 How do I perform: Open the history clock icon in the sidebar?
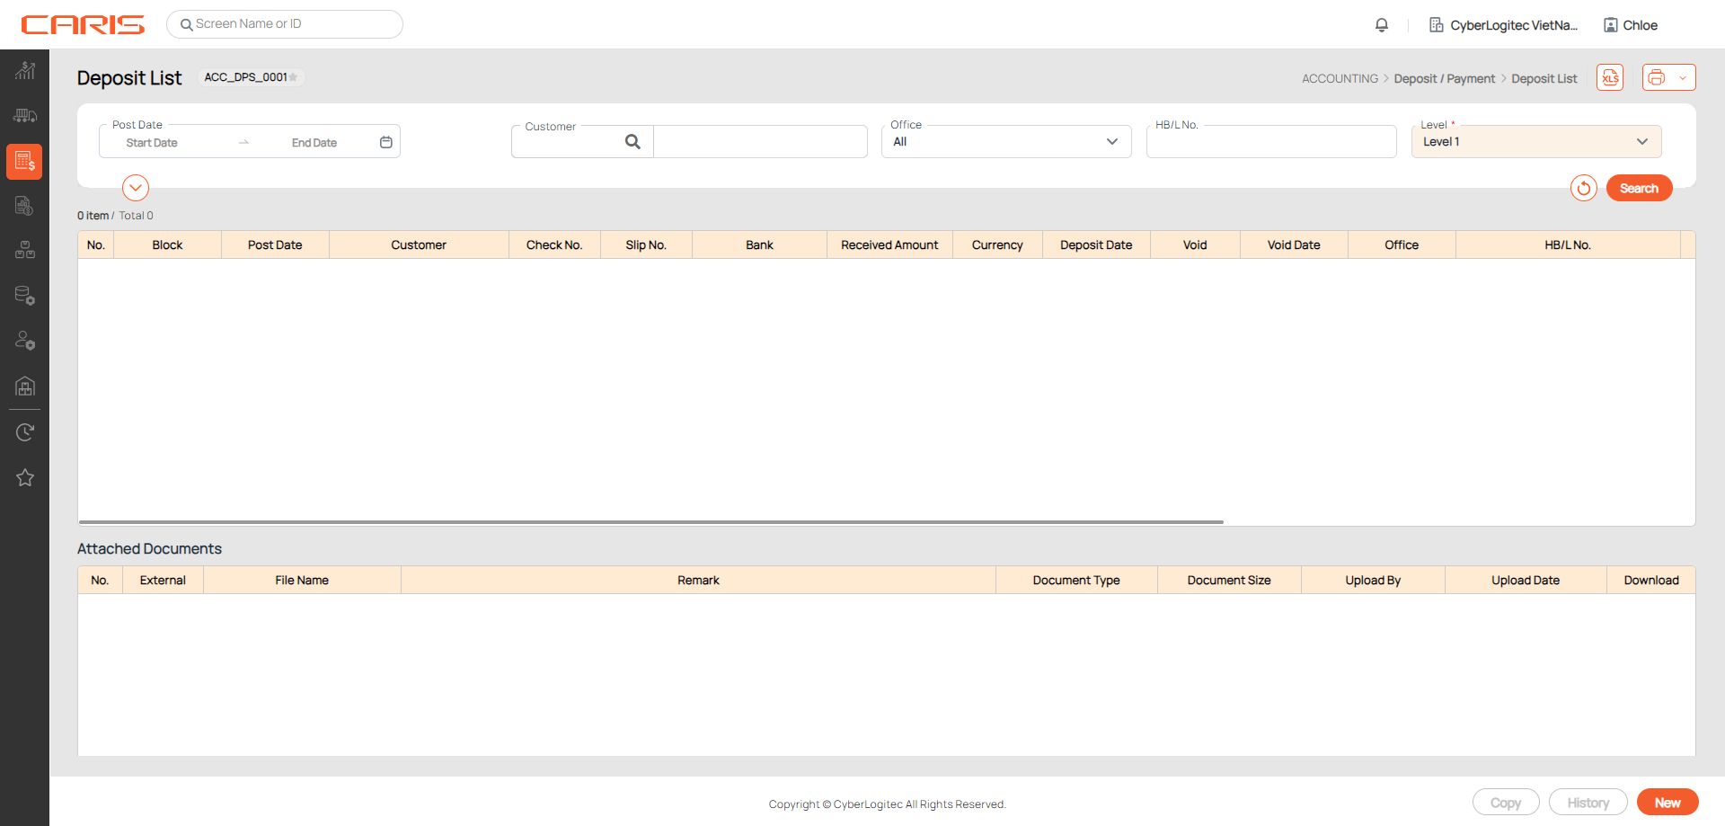pyautogui.click(x=25, y=432)
